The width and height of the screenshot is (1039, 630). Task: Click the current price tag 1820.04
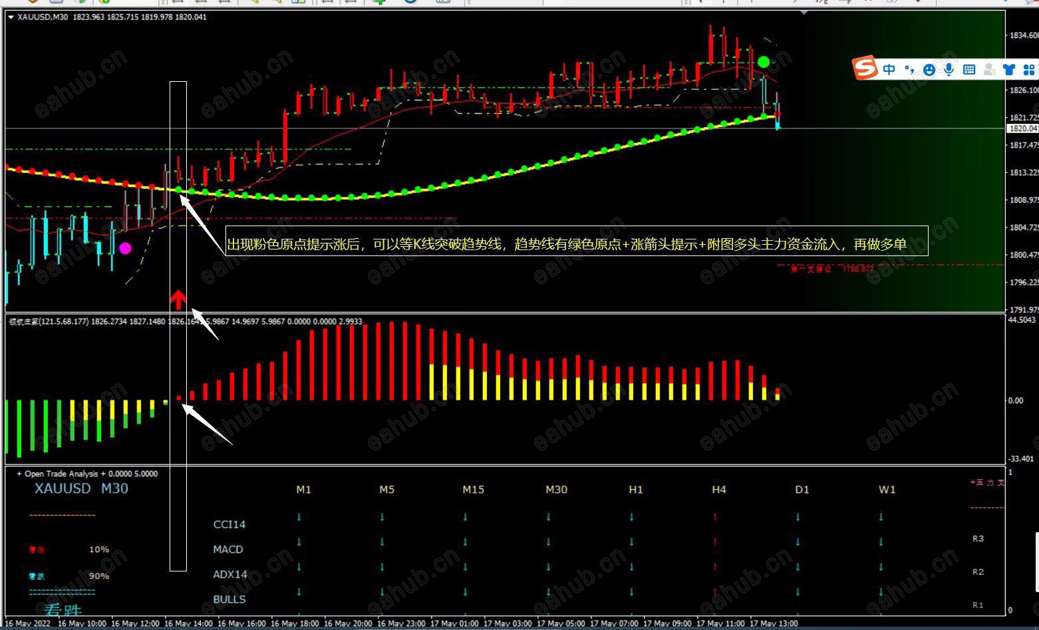tap(1023, 128)
